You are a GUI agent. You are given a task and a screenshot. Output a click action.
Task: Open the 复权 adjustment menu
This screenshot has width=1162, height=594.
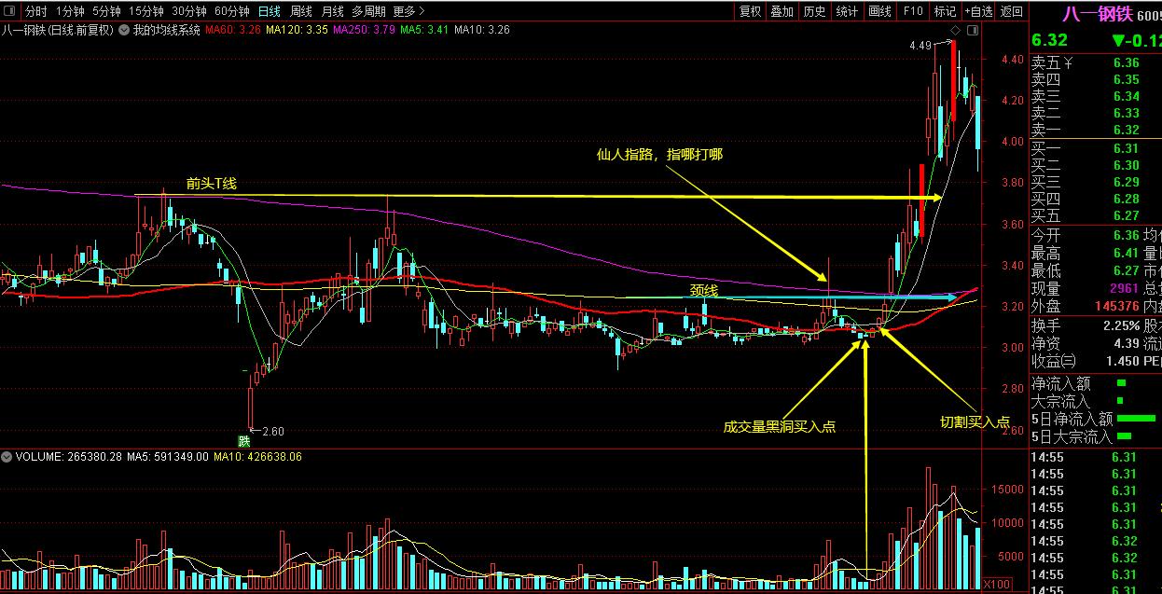click(750, 11)
